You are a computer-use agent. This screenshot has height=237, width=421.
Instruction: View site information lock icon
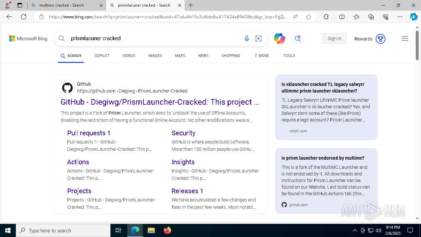(x=41, y=17)
